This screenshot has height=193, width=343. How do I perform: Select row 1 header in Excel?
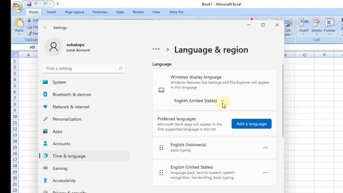point(14,61)
